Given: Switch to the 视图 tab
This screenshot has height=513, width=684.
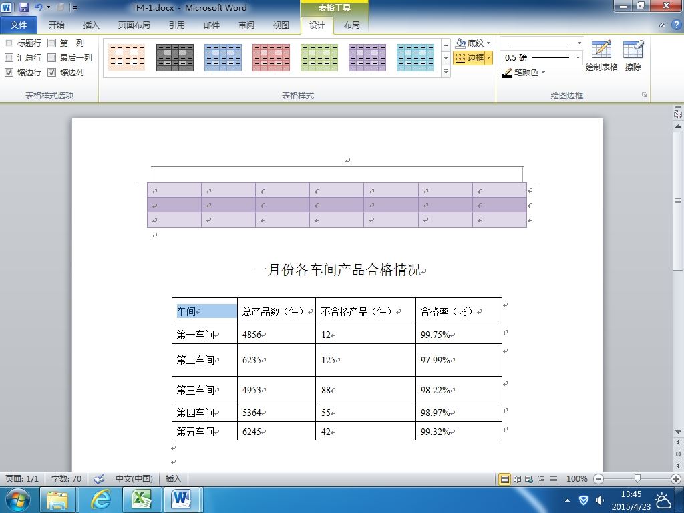Looking at the screenshot, I should (x=281, y=25).
